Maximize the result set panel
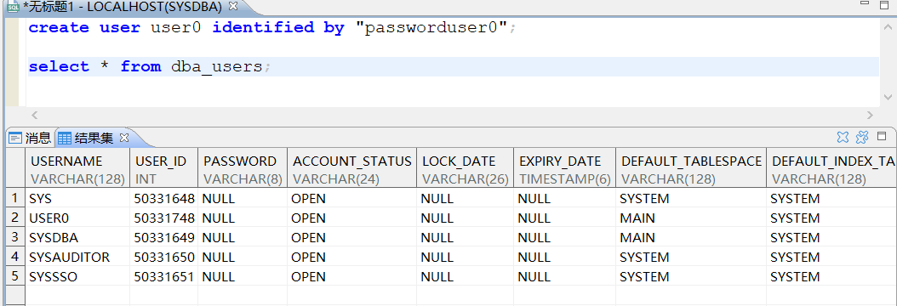 click(882, 137)
